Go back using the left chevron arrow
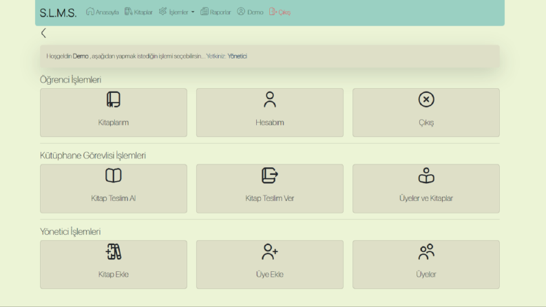Screen dimensions: 546x307 [43, 33]
